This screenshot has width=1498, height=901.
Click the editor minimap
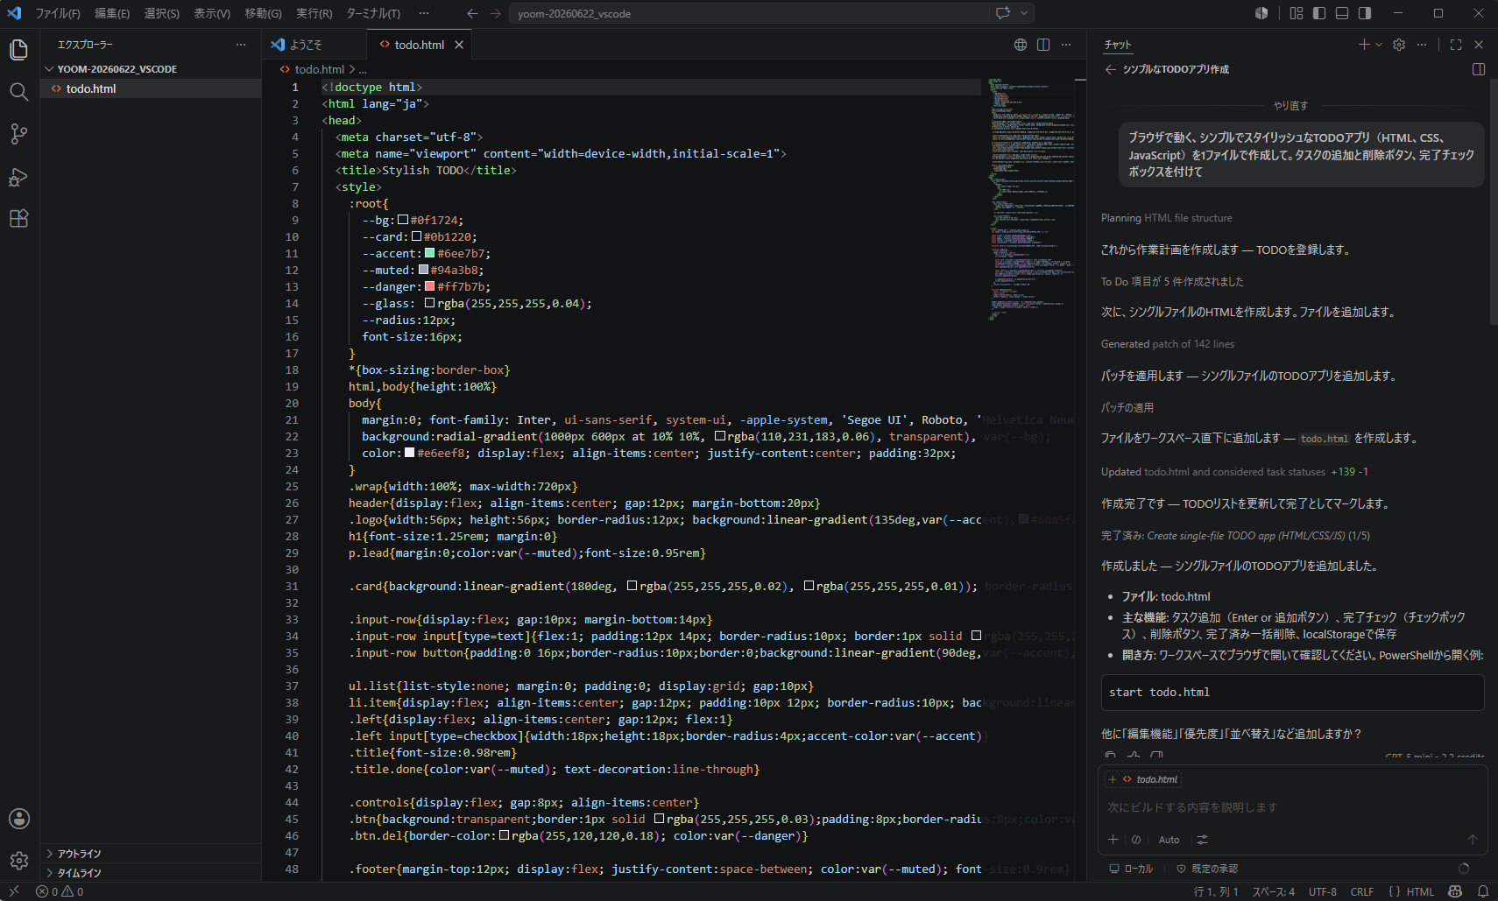point(1030,201)
